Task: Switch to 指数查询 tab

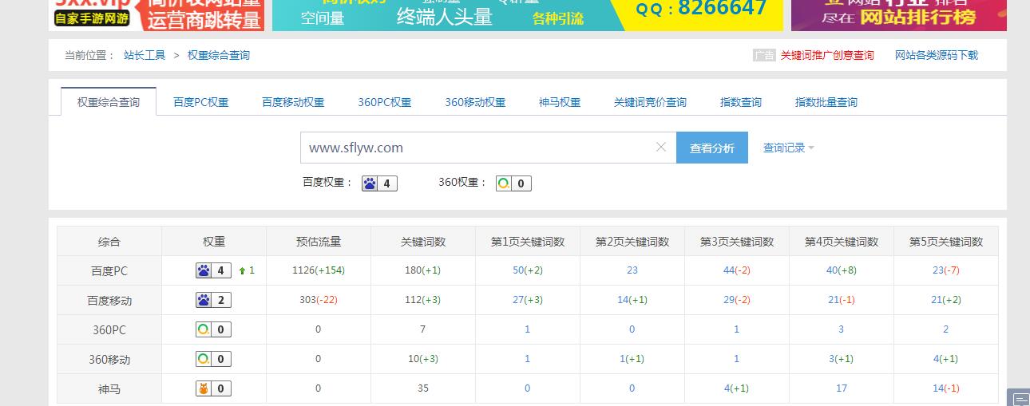Action: (741, 102)
